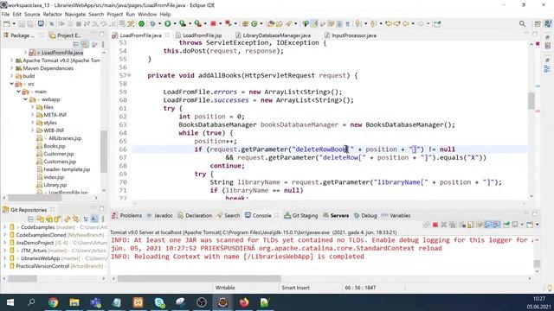554x311 pixels.
Task: Click the Run External Tools icon
Action: coord(198,23)
